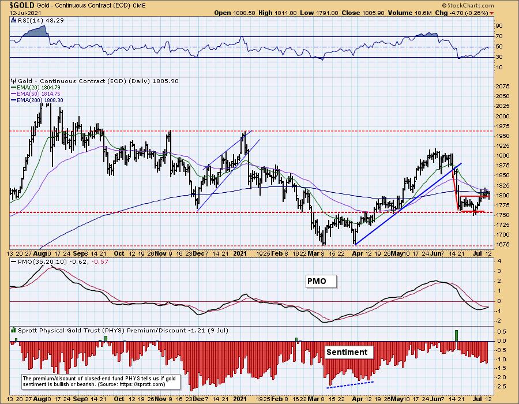Screen dimensions: 519x404
Task: Click the 2075 price axis label
Action: click(502, 87)
